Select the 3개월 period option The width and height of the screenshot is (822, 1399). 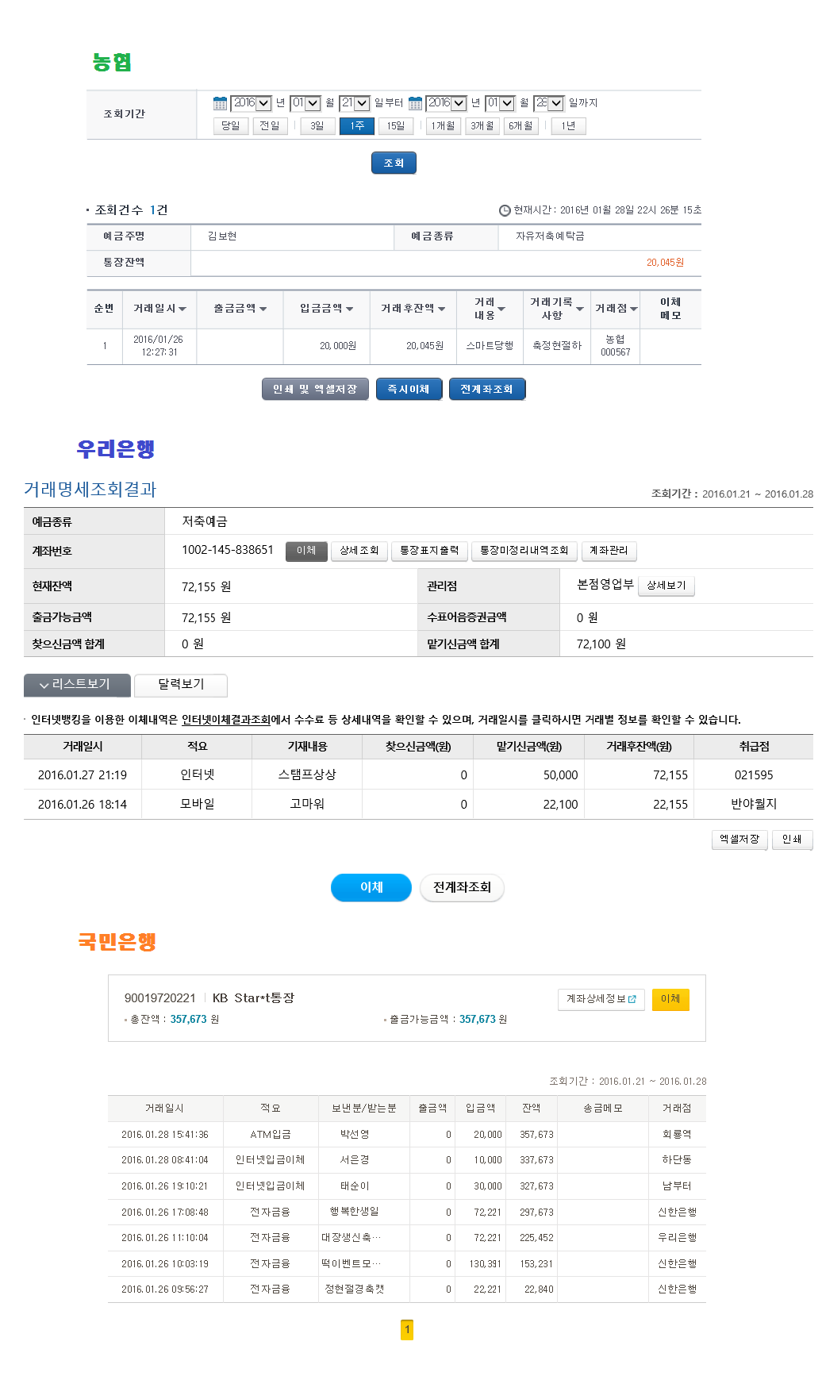(482, 126)
